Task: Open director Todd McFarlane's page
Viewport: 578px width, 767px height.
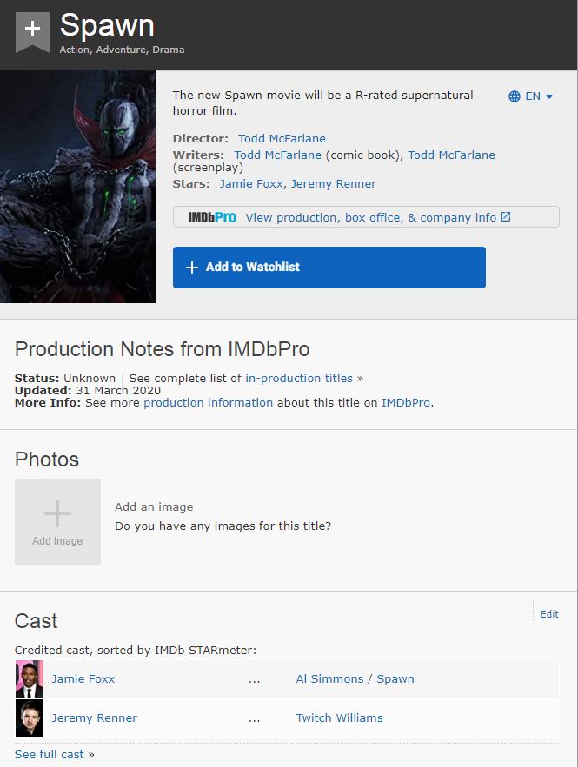Action: click(282, 138)
